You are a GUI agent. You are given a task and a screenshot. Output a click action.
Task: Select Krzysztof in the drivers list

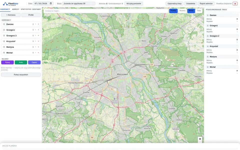click(21, 41)
